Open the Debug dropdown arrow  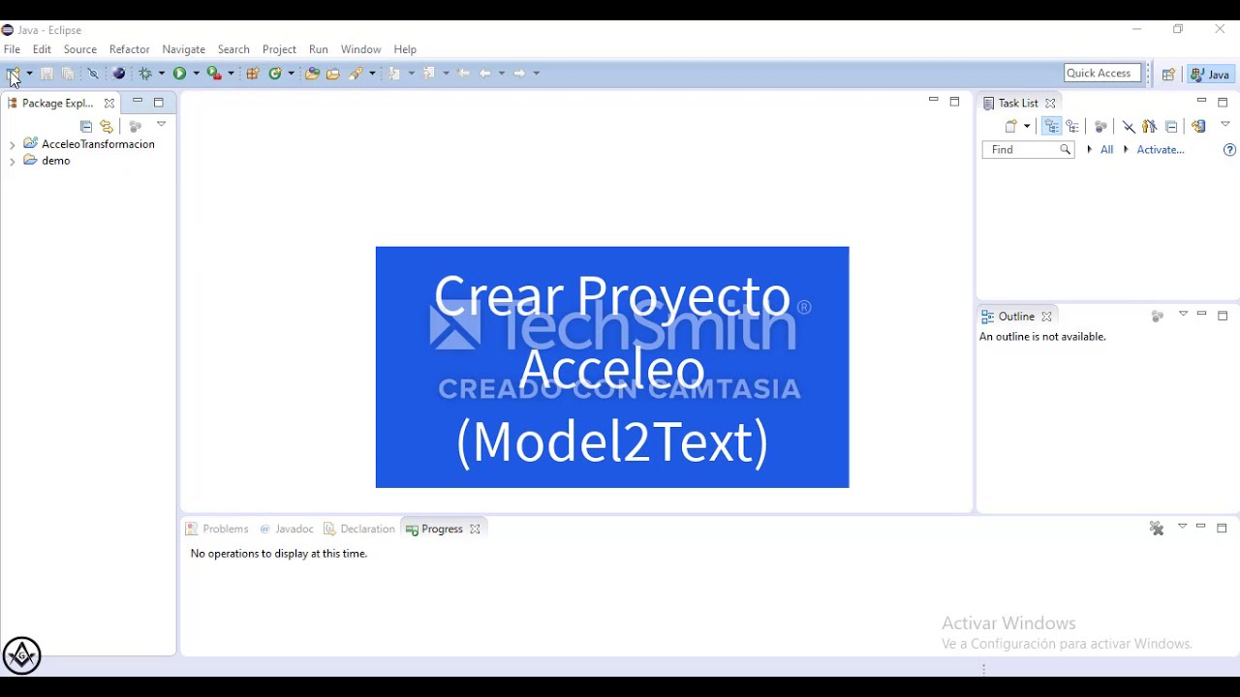(162, 74)
